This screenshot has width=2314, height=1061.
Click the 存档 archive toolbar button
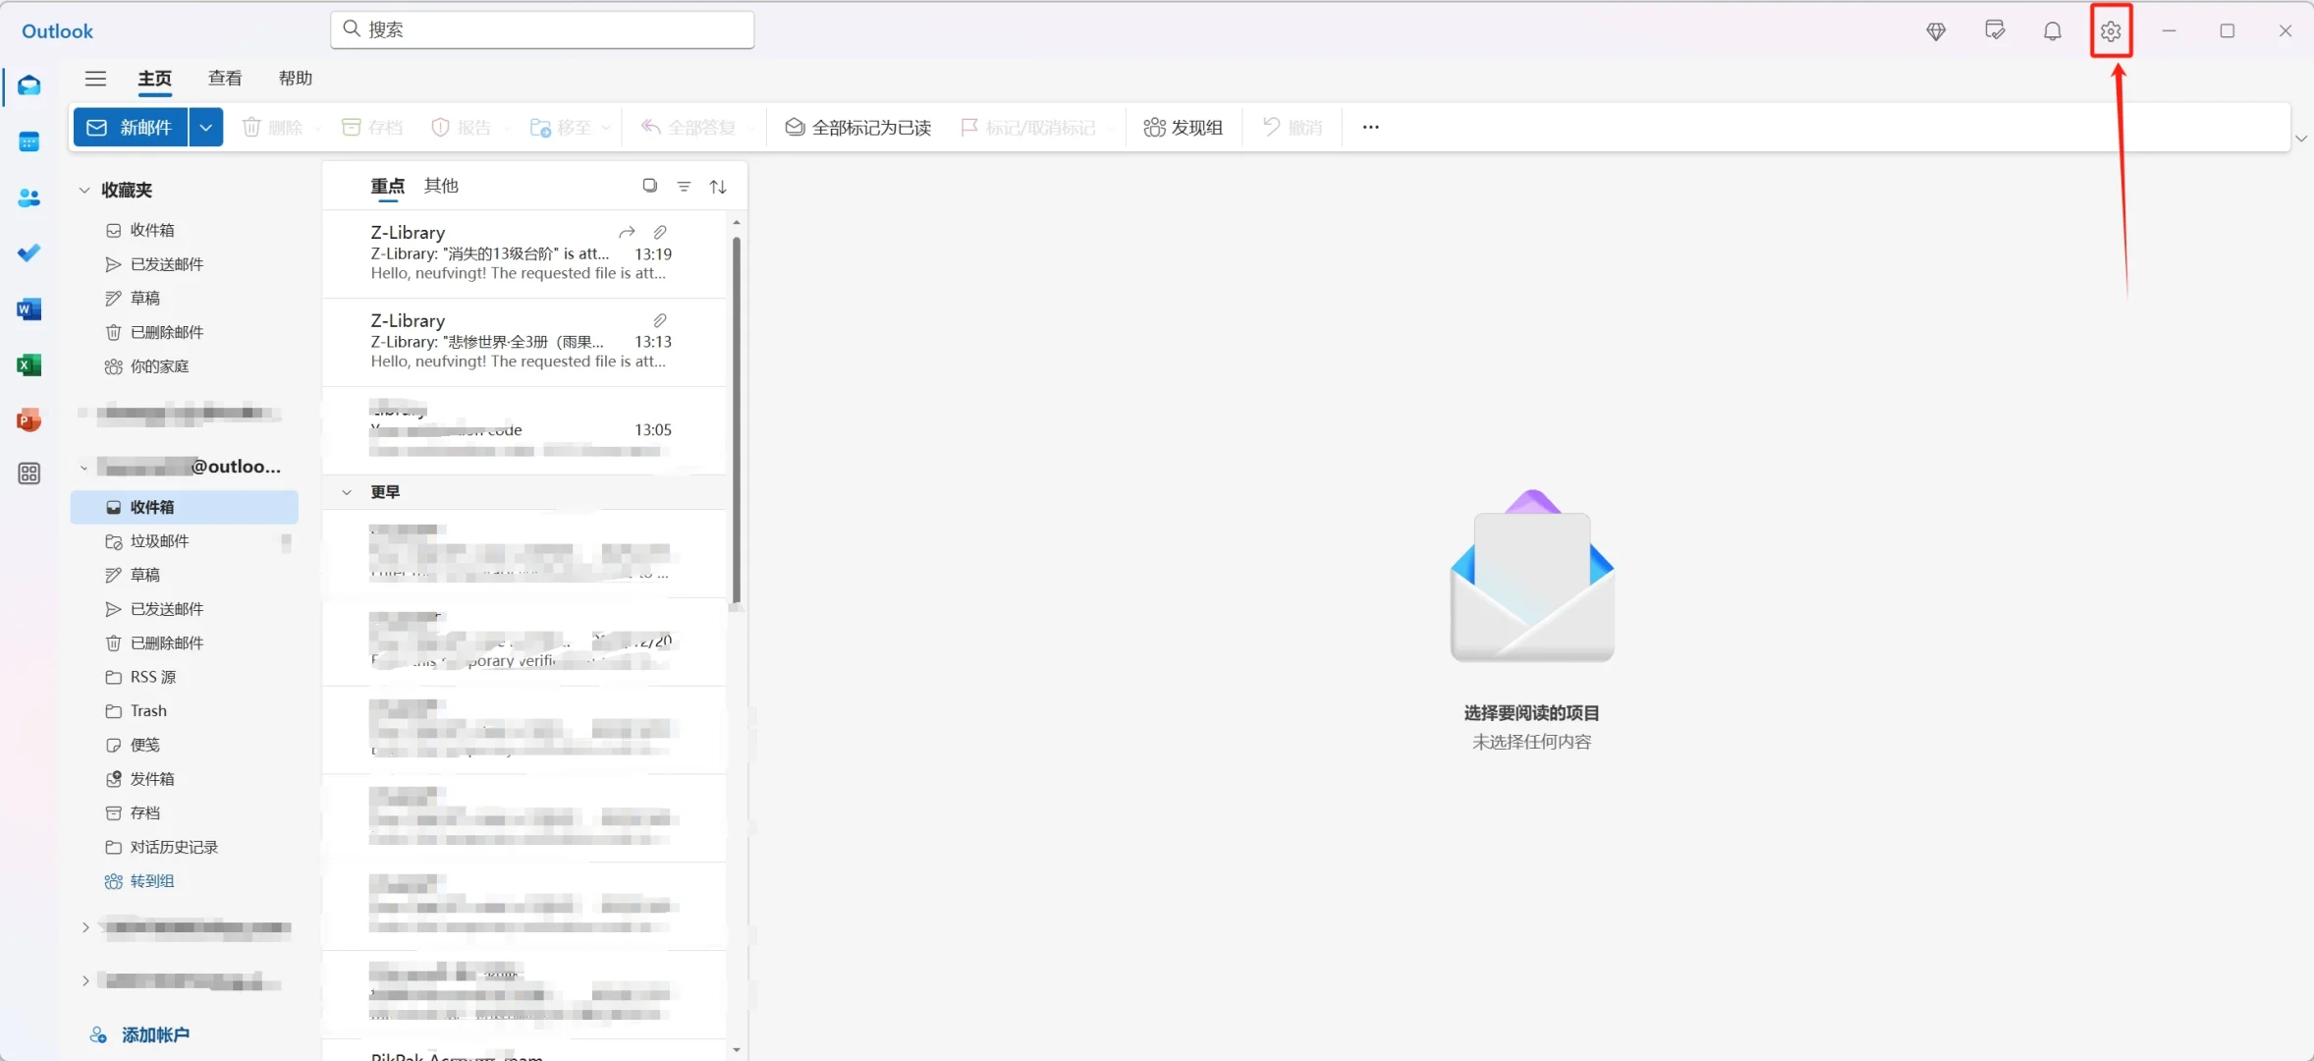pos(372,128)
